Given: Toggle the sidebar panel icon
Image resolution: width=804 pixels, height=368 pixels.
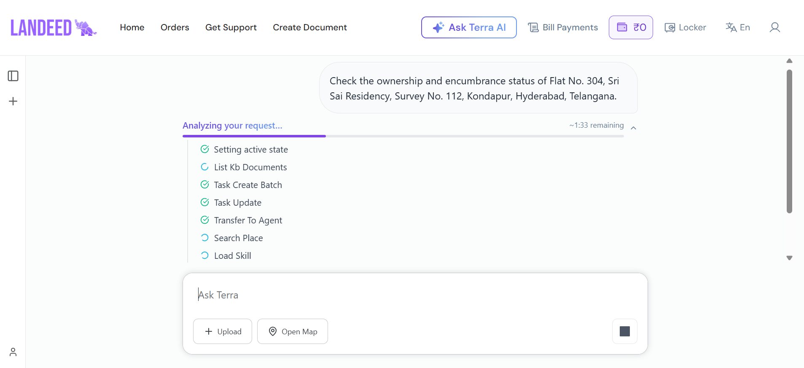Looking at the screenshot, I should click(x=13, y=76).
